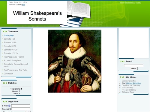Click the RSS link in header
The width and height of the screenshot is (150, 112).
(24, 5)
